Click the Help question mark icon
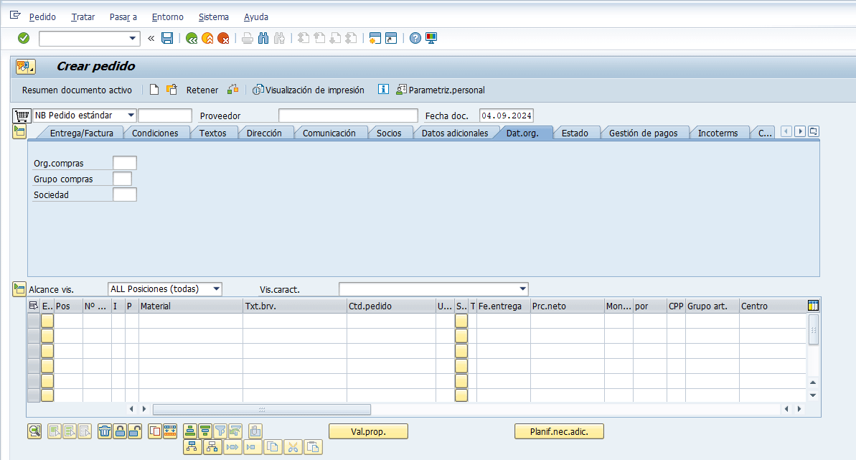The image size is (856, 460). click(415, 39)
